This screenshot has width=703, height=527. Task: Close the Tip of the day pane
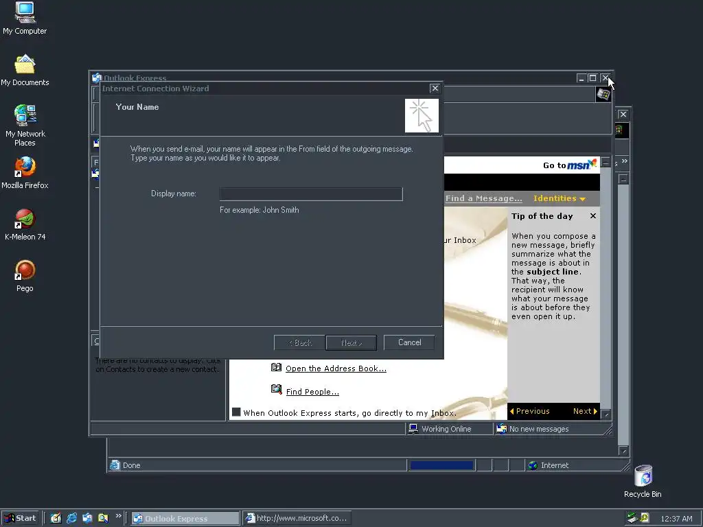[592, 216]
